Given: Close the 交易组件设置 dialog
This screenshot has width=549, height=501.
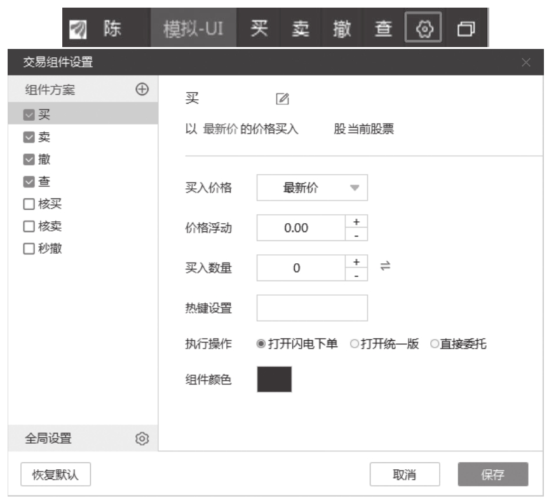Looking at the screenshot, I should [x=525, y=62].
